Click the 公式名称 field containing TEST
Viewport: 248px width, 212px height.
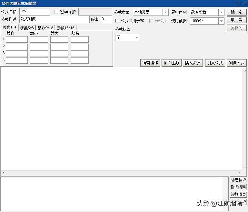pos(35,12)
